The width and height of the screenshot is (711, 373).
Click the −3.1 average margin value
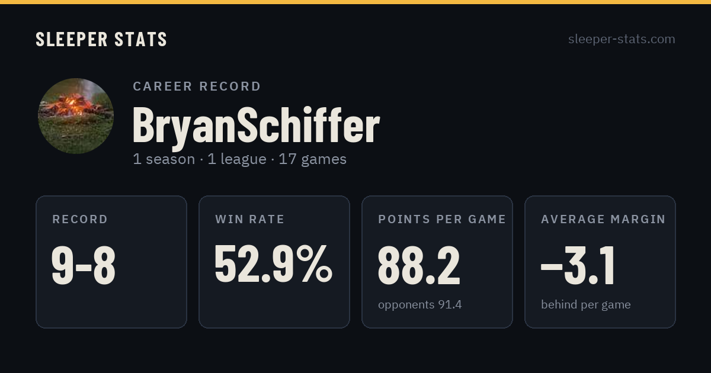(578, 266)
